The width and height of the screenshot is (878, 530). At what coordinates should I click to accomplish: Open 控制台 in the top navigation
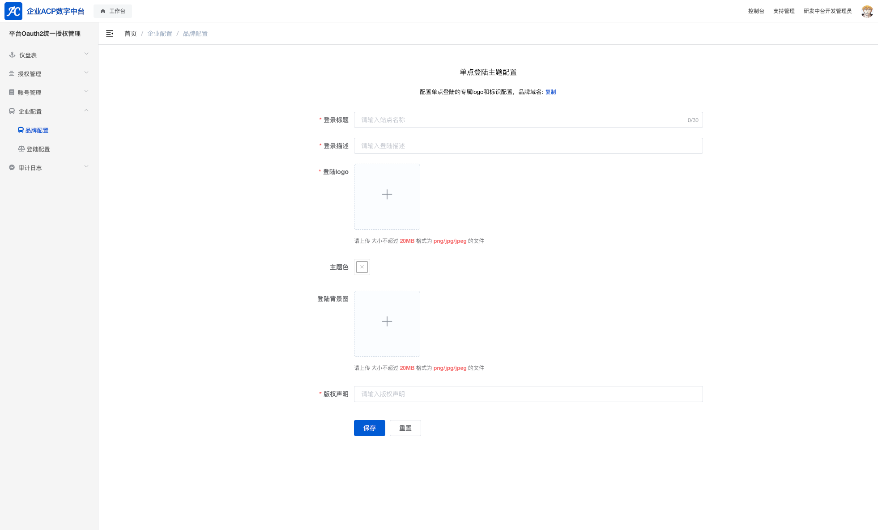(756, 11)
